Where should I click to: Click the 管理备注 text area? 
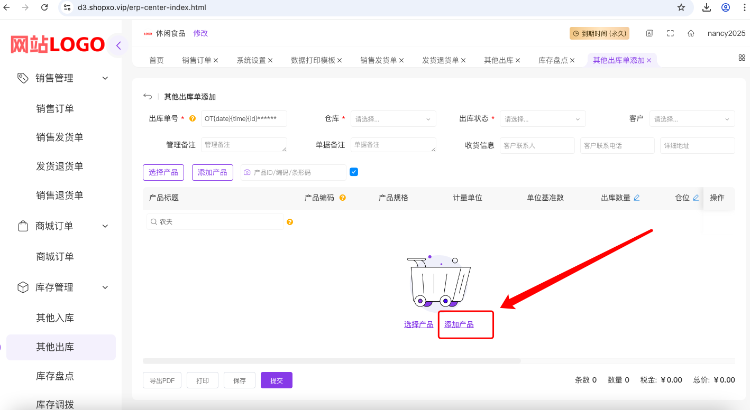coord(244,145)
